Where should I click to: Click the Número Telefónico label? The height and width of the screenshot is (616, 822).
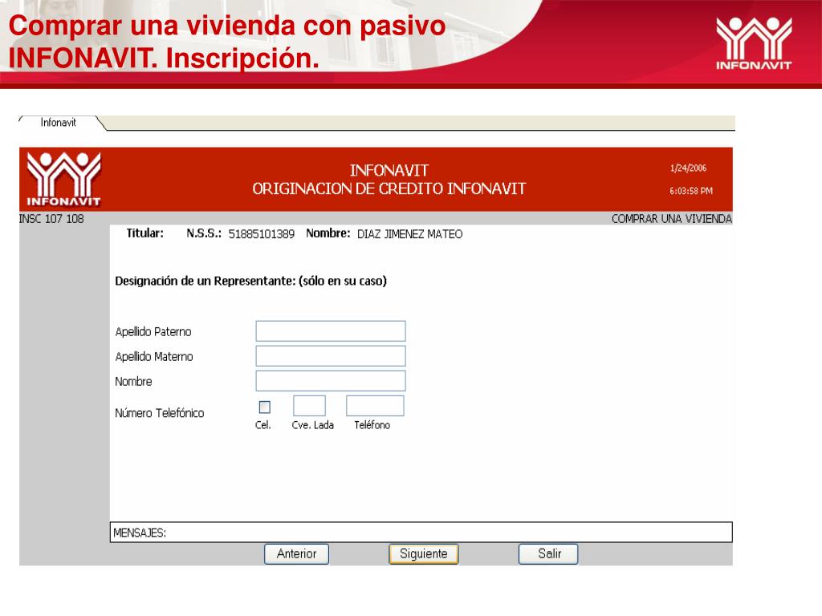pos(160,413)
